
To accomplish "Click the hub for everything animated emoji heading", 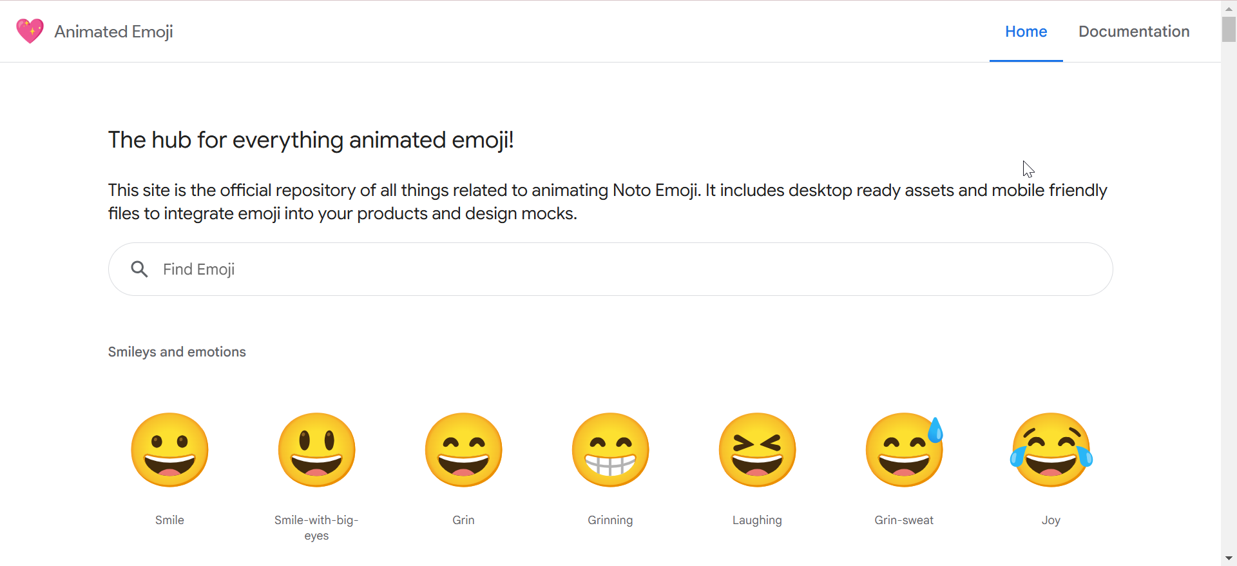I will [x=311, y=140].
